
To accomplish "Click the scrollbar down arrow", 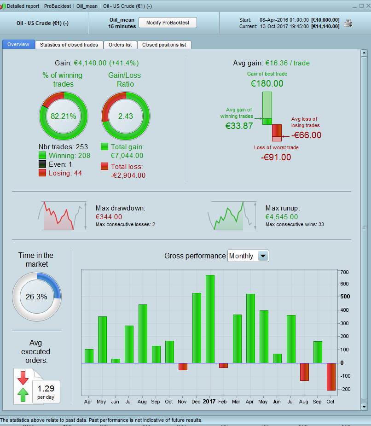I will tap(364, 407).
